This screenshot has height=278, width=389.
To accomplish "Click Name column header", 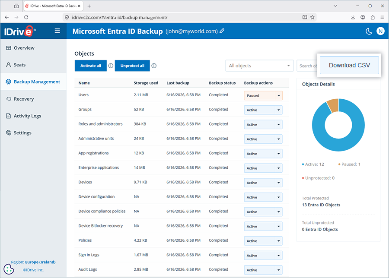I will [84, 83].
